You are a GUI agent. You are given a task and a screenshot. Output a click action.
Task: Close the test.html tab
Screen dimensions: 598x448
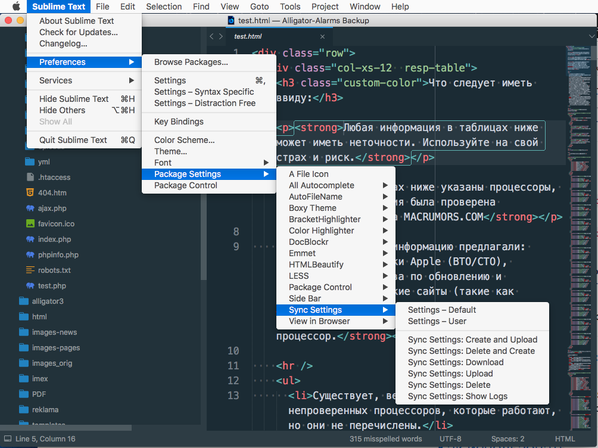point(323,36)
